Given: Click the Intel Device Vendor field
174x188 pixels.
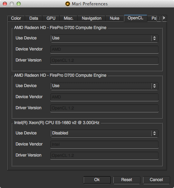Looking at the screenshot, I should pos(104,144).
